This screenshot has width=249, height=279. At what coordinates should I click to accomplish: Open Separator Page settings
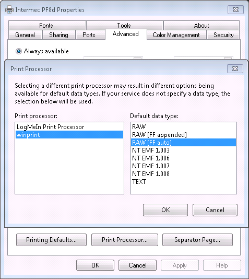point(197,240)
